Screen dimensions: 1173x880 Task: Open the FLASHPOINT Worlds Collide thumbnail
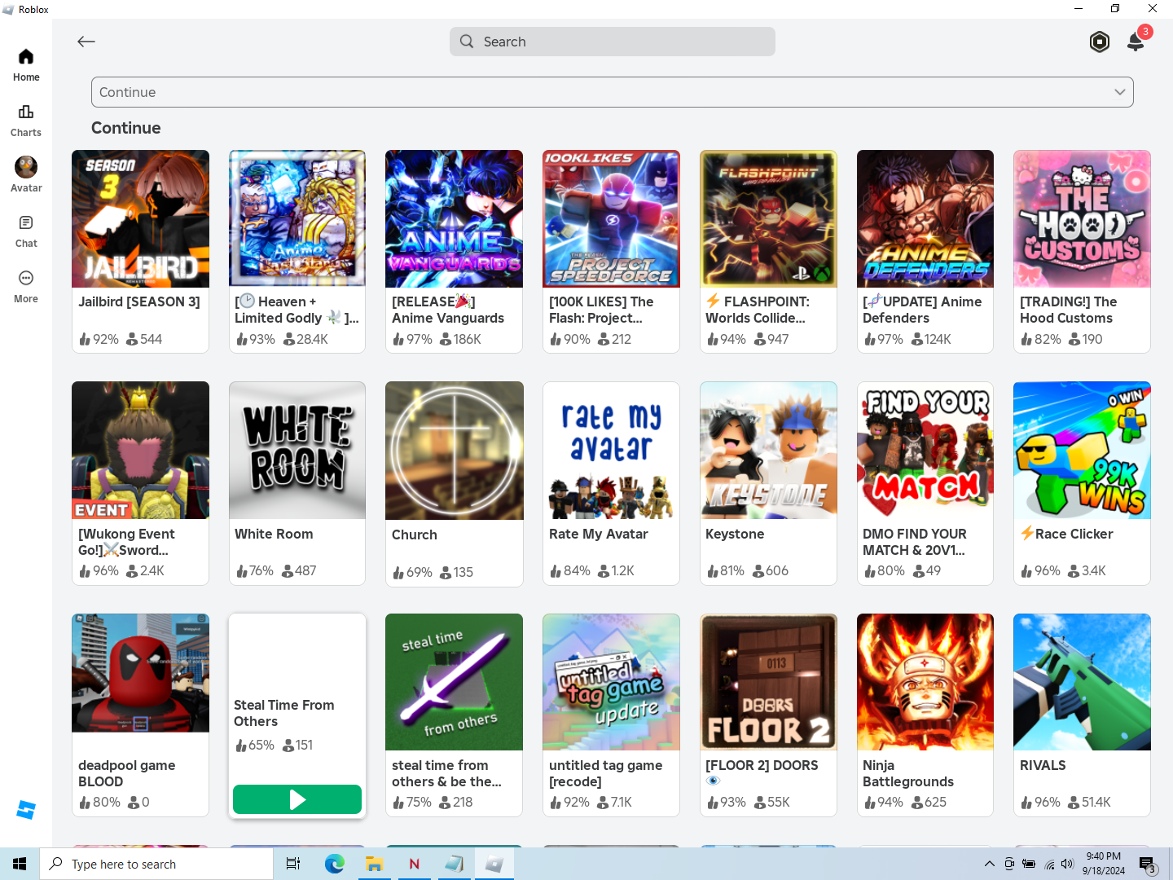click(768, 218)
